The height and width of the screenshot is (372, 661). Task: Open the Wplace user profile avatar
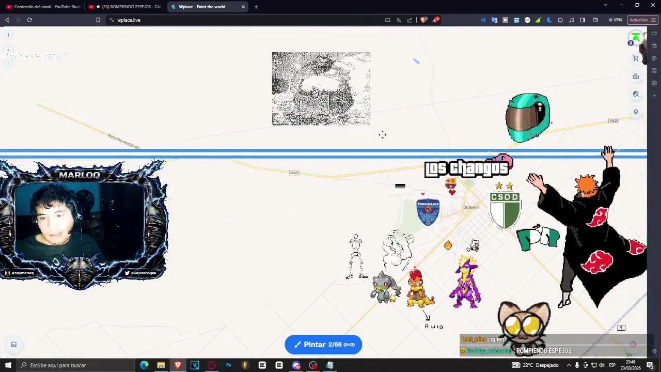tap(636, 37)
